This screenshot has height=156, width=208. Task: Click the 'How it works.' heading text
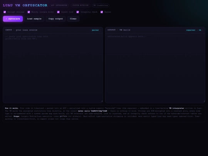pos(12,108)
